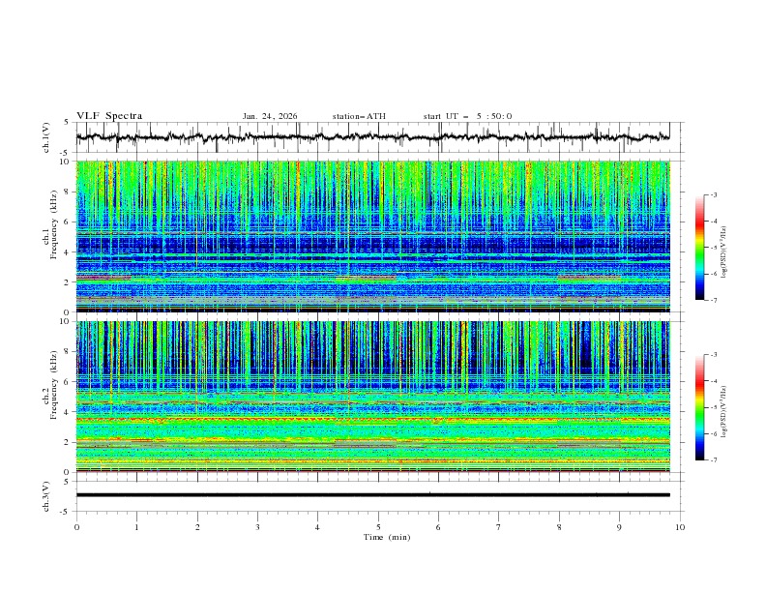Click time axis tick label '3'

(x=257, y=527)
